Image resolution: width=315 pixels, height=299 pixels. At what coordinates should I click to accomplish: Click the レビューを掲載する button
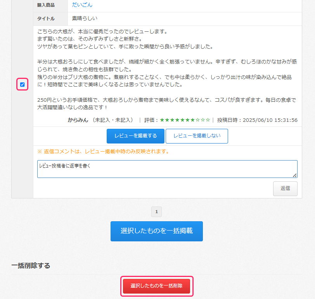pyautogui.click(x=135, y=136)
